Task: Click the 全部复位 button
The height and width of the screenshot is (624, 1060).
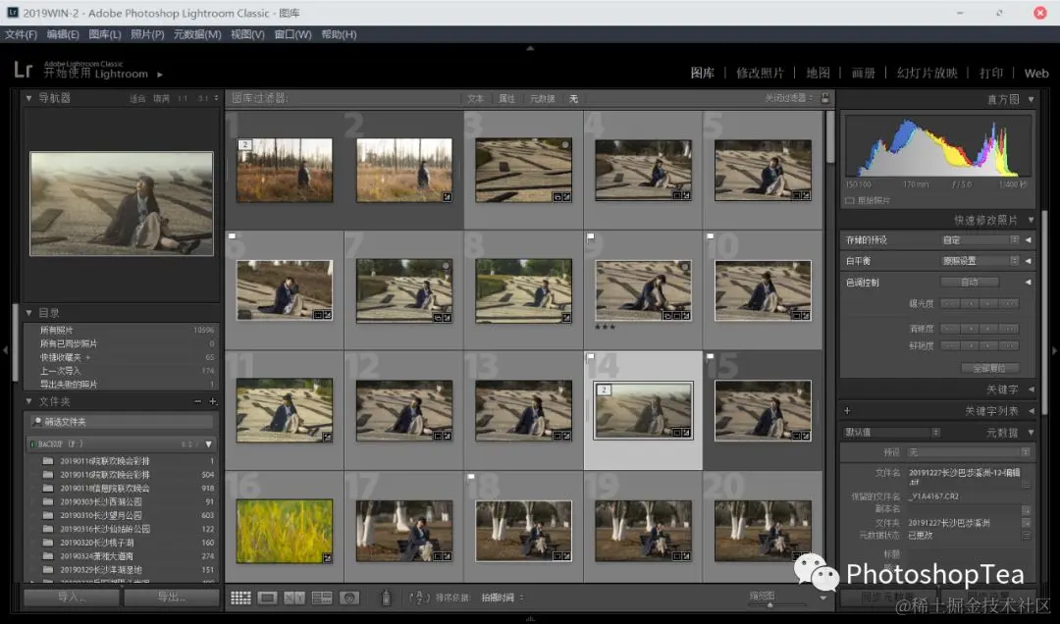Action: point(989,369)
